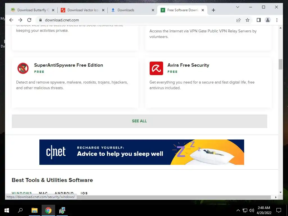This screenshot has height=216, width=288.
Task: Click the SuperAntiSpyware description text
Action: tap(72, 85)
